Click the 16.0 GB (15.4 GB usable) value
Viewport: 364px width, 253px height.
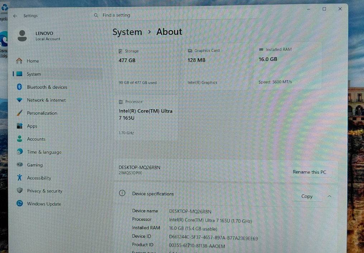(193, 229)
